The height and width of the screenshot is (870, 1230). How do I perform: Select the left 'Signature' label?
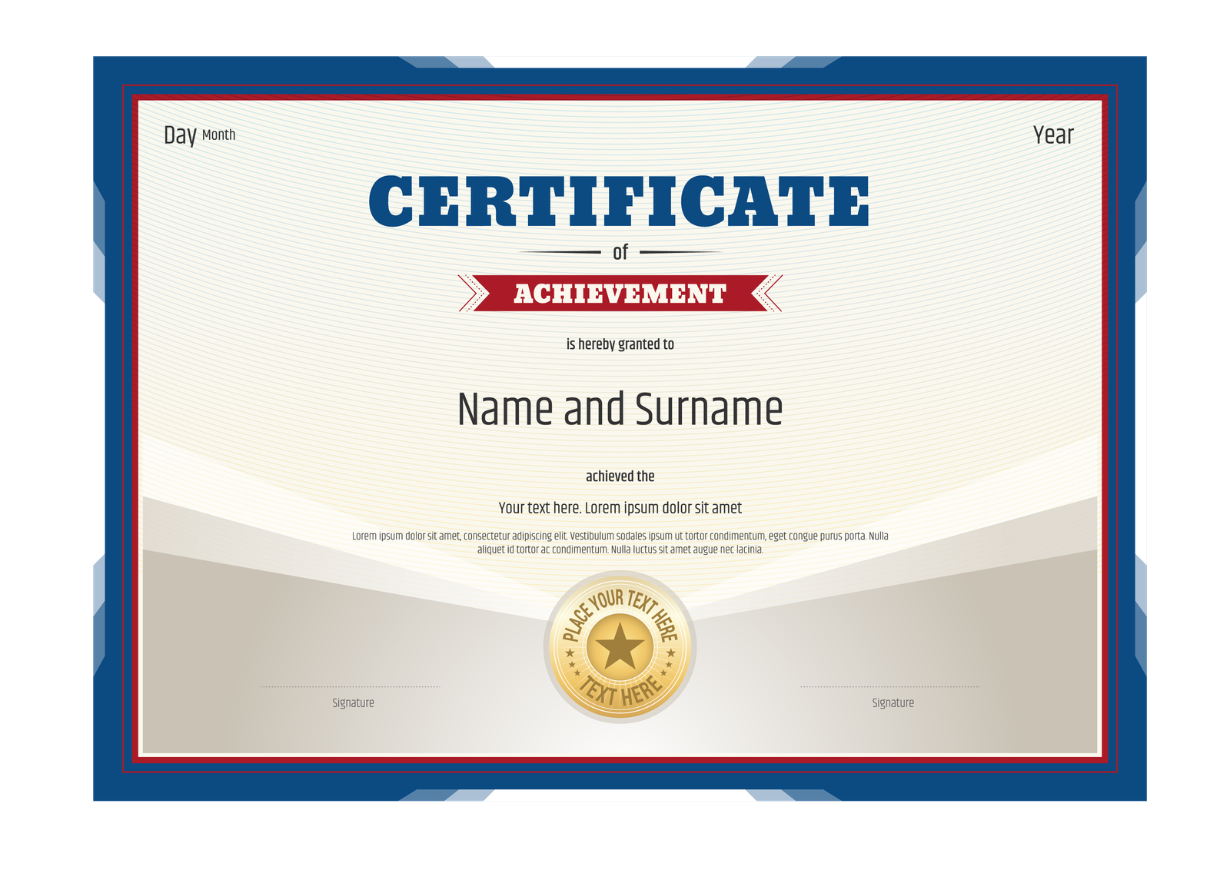(353, 702)
